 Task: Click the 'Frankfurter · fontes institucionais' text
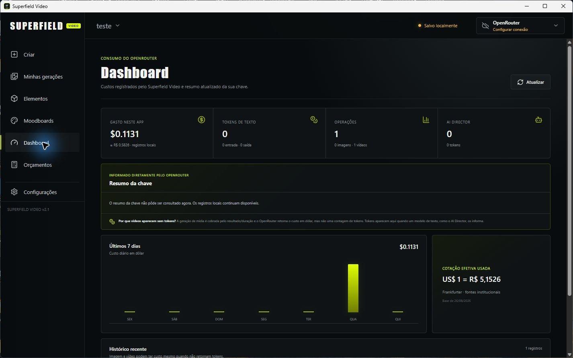click(471, 292)
